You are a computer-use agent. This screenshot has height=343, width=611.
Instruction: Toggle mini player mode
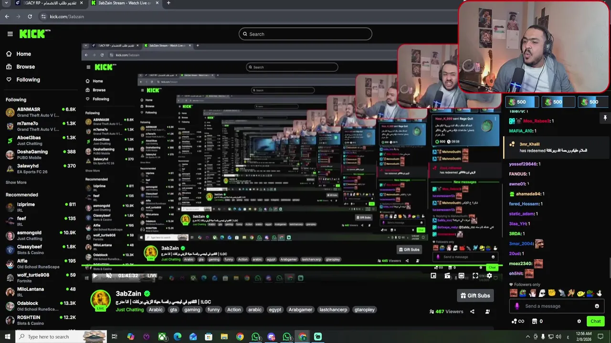(433, 275)
